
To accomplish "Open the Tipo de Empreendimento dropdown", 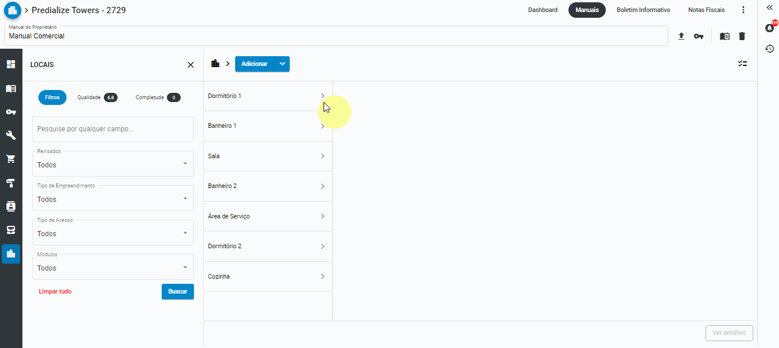I will tap(113, 198).
